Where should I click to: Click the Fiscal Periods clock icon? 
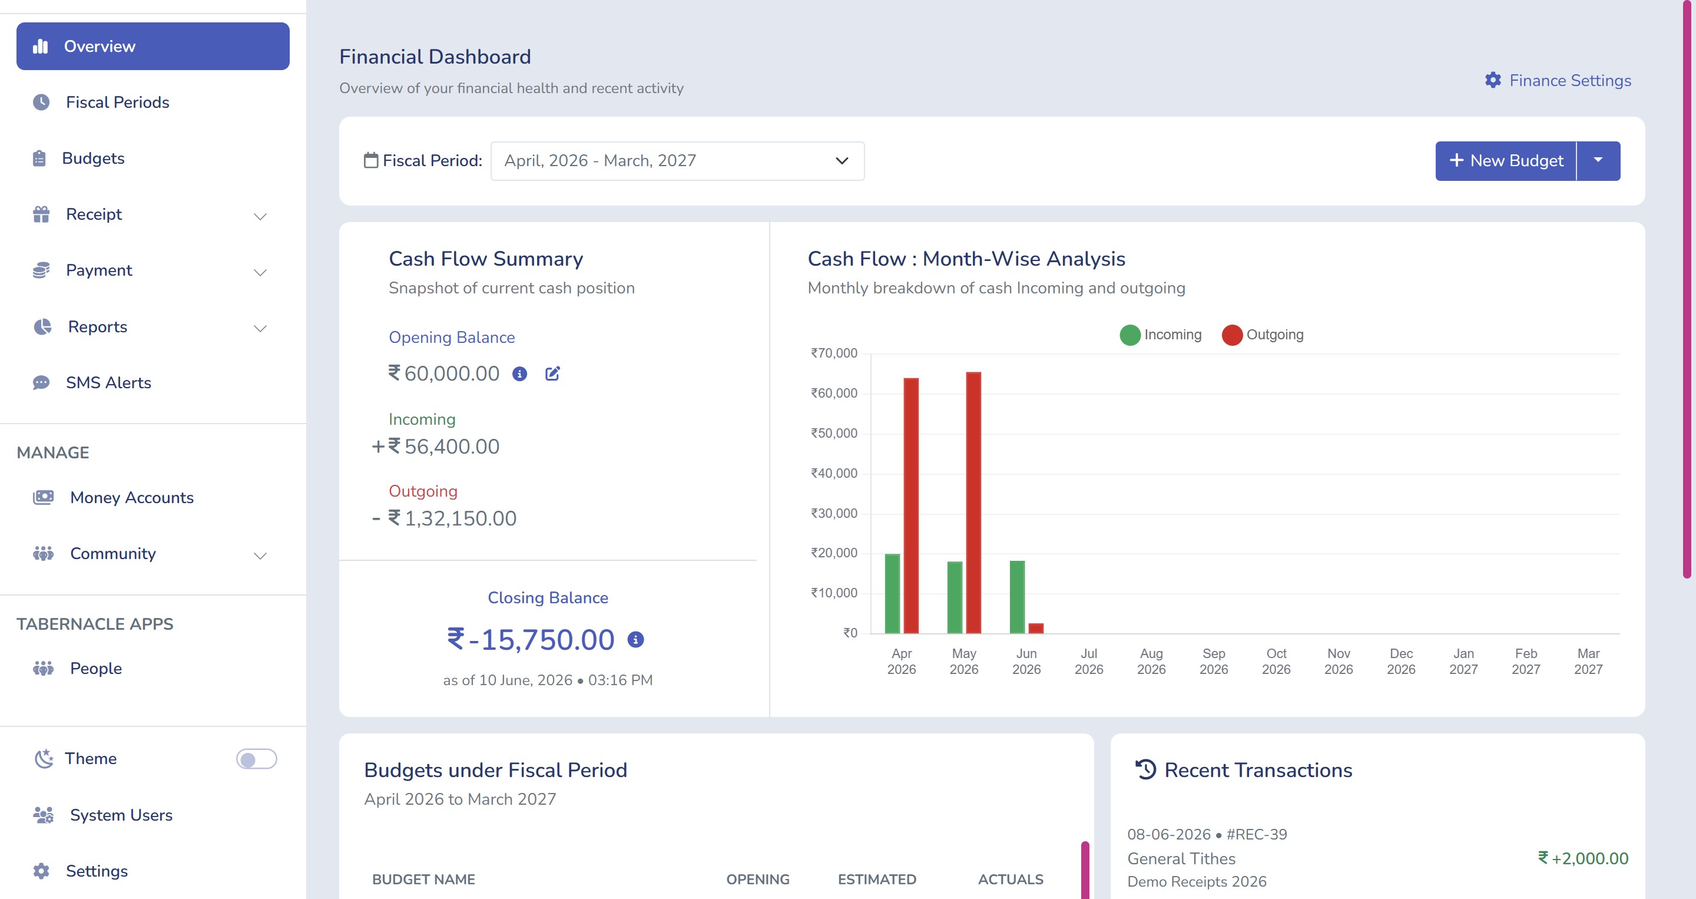coord(41,102)
